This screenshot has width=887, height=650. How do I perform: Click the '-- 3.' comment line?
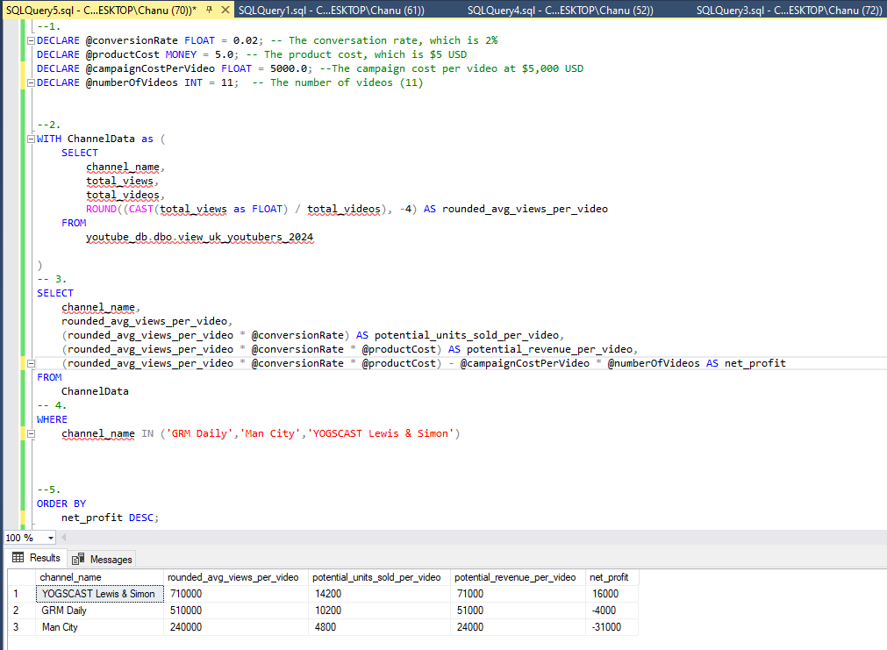tap(52, 279)
